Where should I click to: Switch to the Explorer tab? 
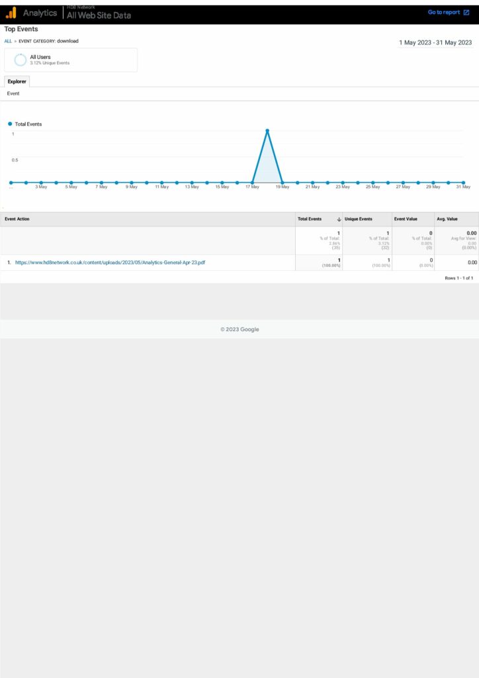(x=17, y=81)
